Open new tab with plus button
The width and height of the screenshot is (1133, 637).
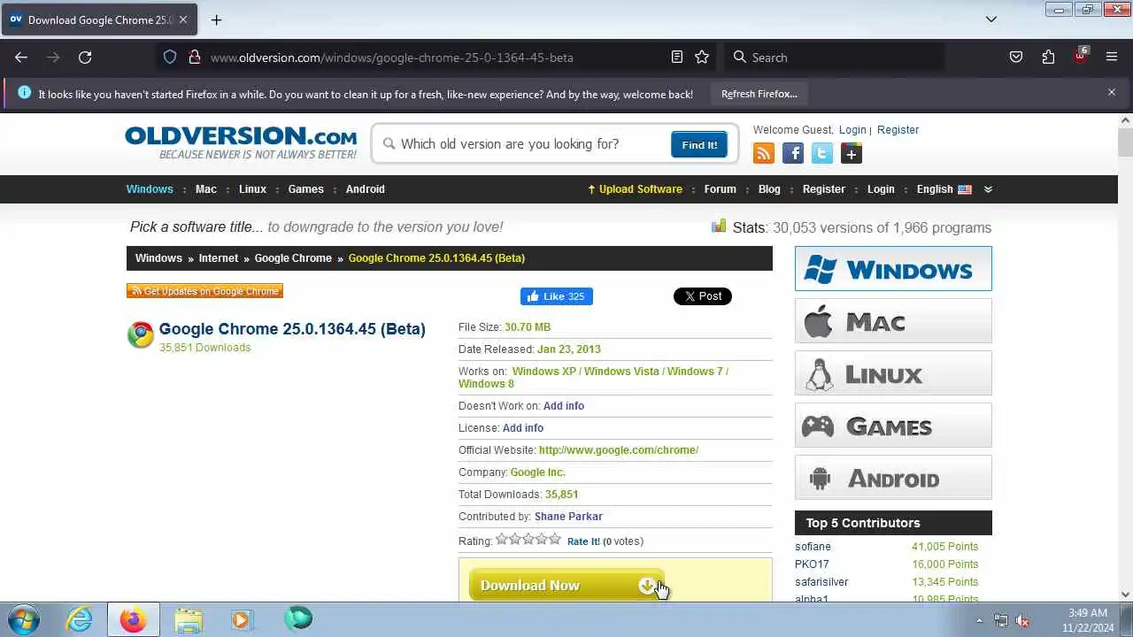(x=216, y=19)
